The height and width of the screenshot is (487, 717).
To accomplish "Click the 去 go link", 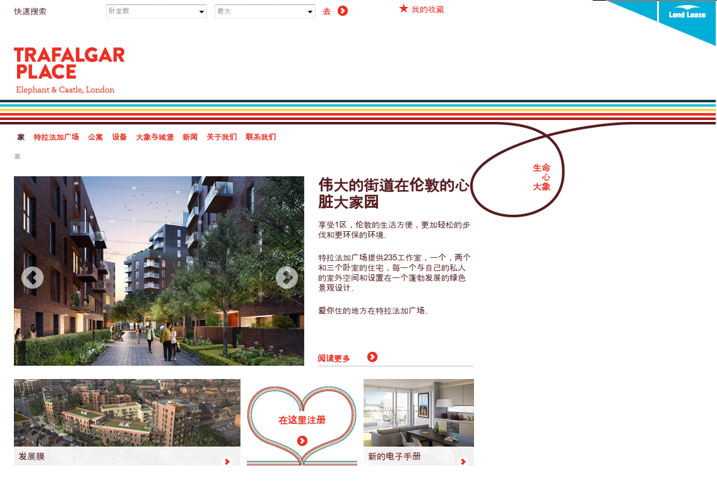I will [326, 11].
